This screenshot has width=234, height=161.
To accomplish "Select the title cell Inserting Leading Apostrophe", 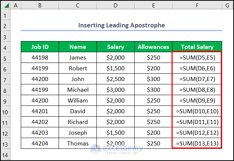I will coord(121,26).
